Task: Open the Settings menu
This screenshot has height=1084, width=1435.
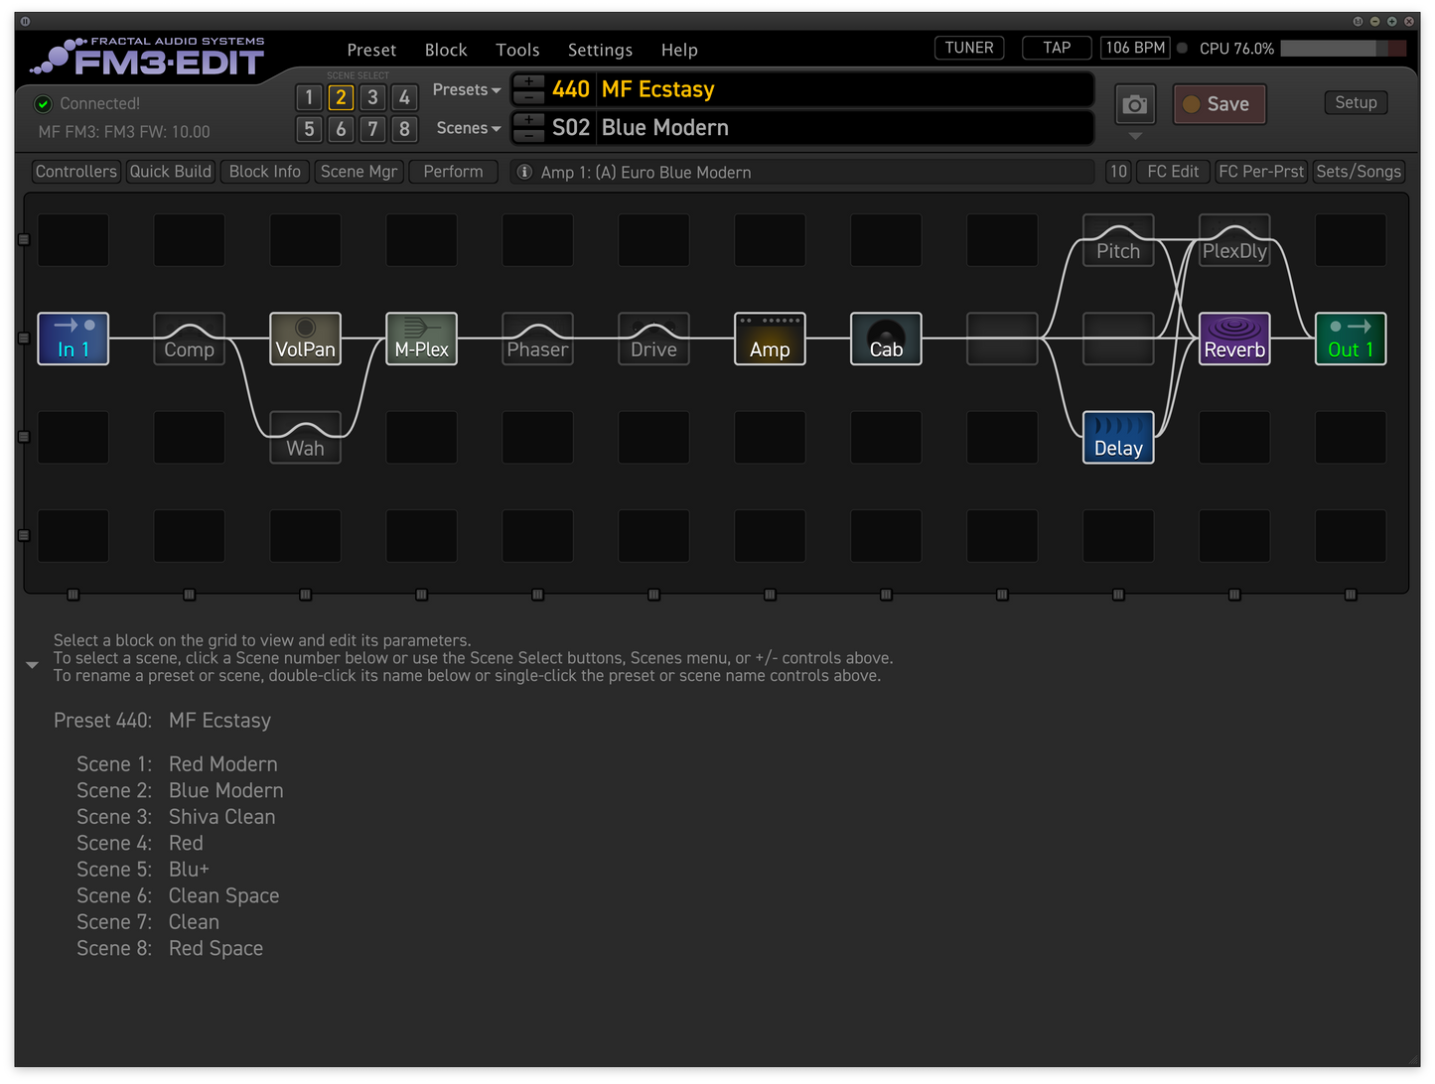Action: (600, 50)
